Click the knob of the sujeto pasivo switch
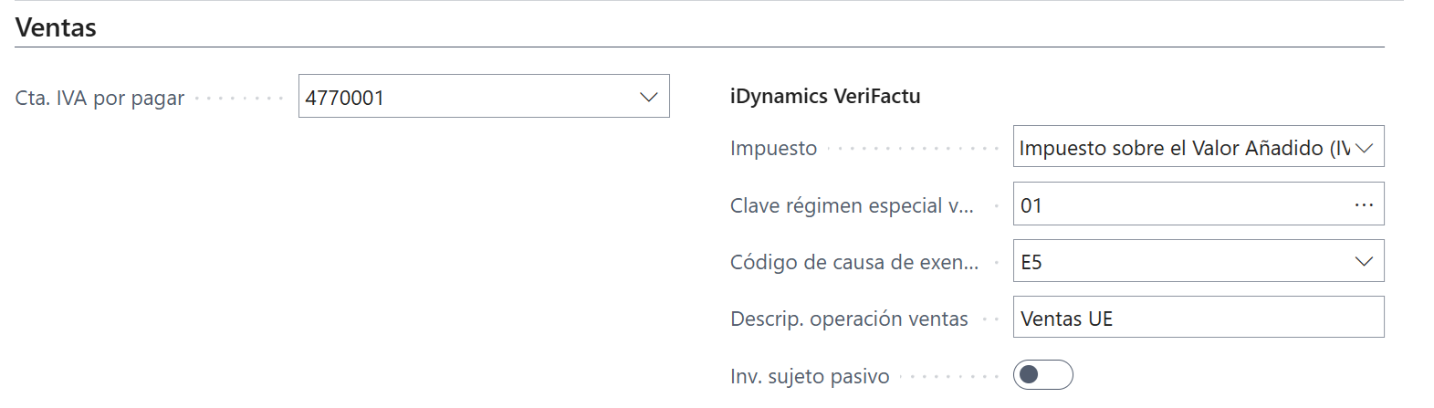1434x408 pixels. [1030, 375]
